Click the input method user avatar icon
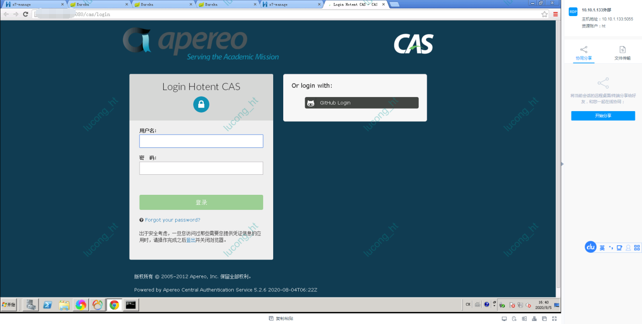Image resolution: width=642 pixels, height=324 pixels. 628,248
